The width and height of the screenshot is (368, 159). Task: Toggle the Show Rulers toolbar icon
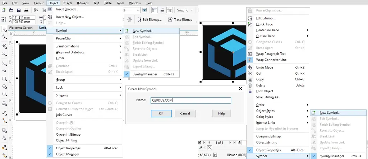[x=154, y=10]
